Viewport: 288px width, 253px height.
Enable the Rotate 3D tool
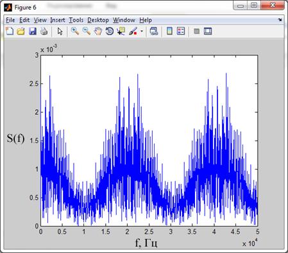tap(110, 31)
